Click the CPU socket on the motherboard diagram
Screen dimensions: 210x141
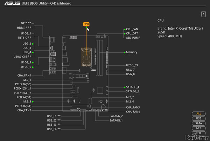coord(86,57)
